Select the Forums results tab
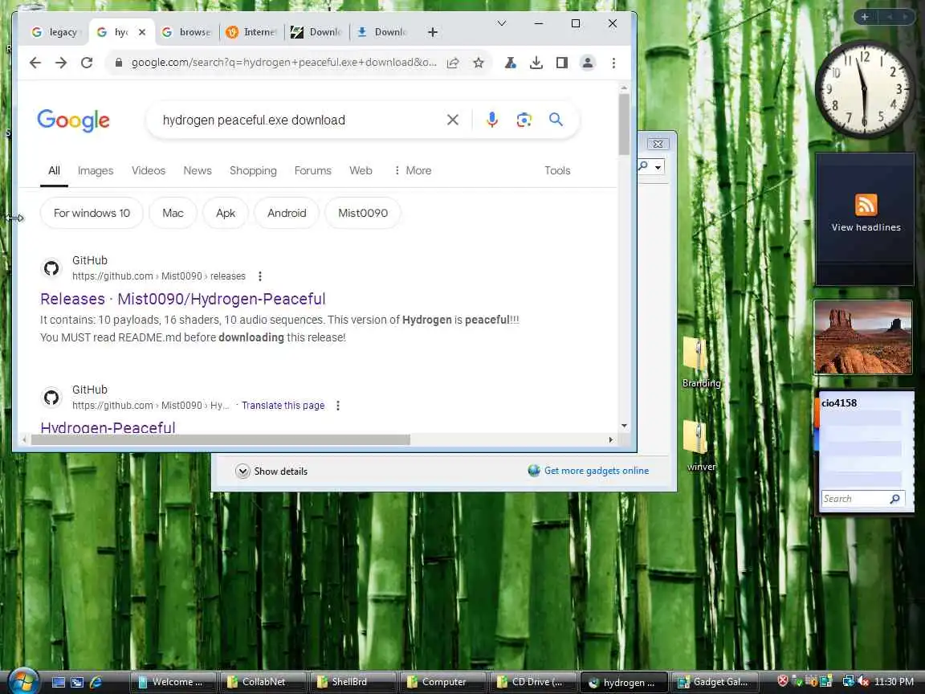The image size is (925, 694). coord(312,170)
